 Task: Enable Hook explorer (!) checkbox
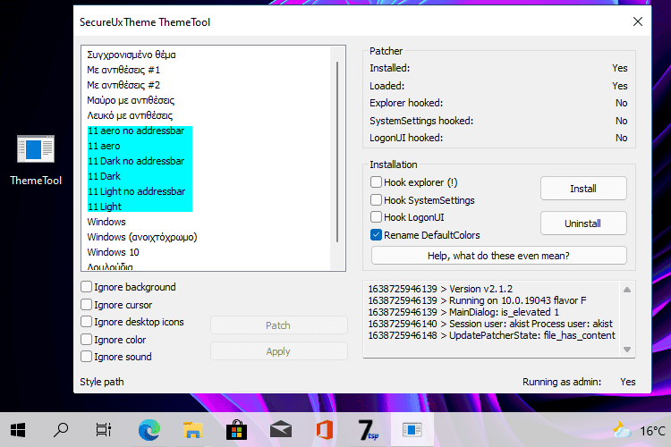tap(376, 182)
